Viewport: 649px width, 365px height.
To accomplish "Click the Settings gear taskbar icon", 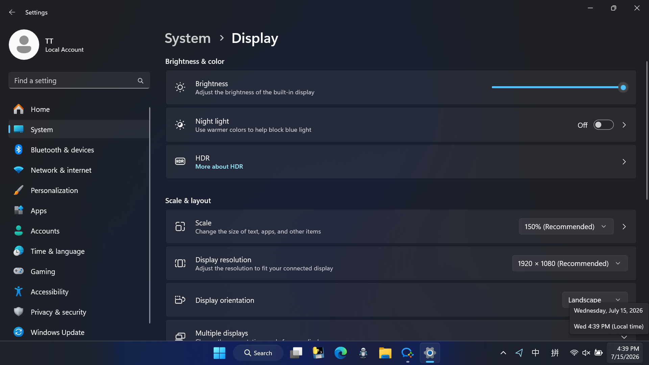I will point(430,353).
